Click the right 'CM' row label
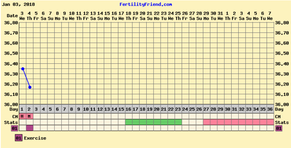 [278, 117]
